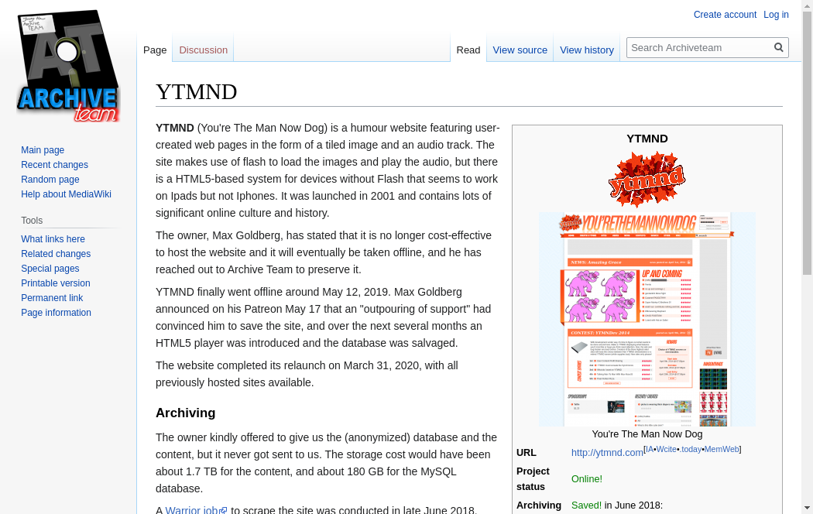
Task: Click the Log in link
Action: (776, 15)
